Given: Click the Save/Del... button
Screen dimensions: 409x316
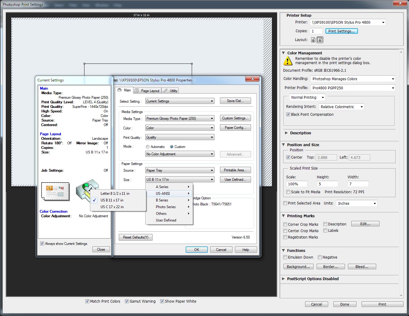Looking at the screenshot, I should coord(235,101).
